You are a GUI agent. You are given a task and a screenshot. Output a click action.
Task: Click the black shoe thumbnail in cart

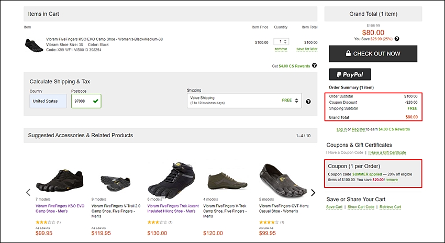pos(34,45)
